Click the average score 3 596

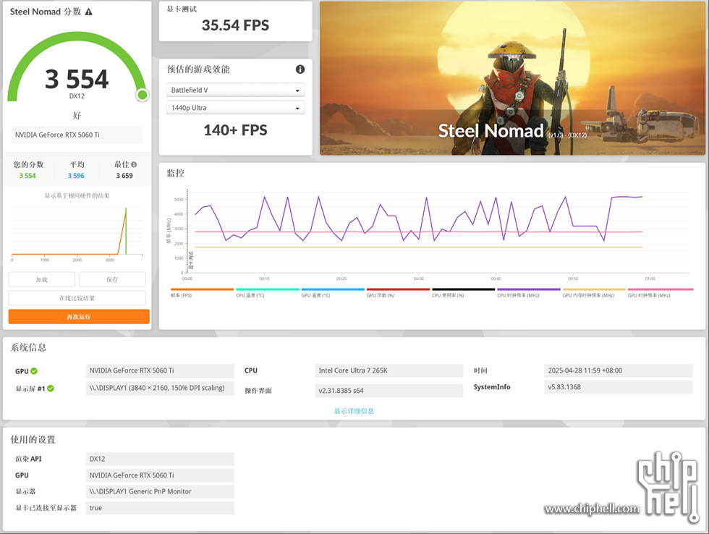click(76, 176)
